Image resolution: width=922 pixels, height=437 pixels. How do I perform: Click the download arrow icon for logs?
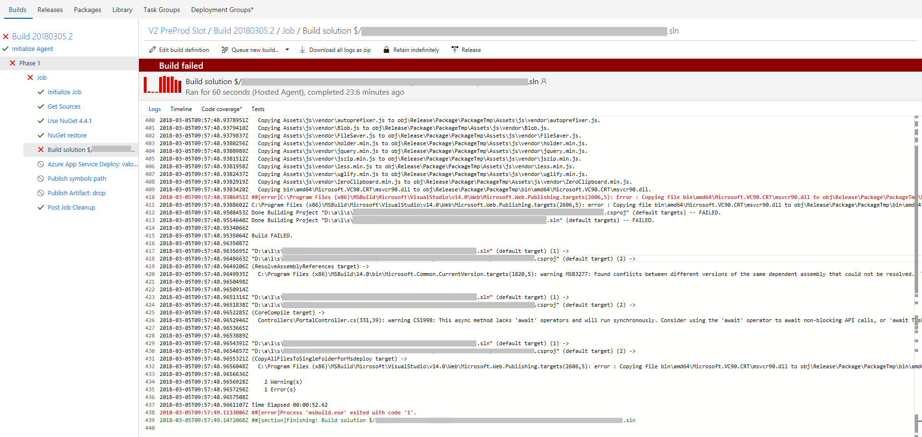[x=302, y=50]
